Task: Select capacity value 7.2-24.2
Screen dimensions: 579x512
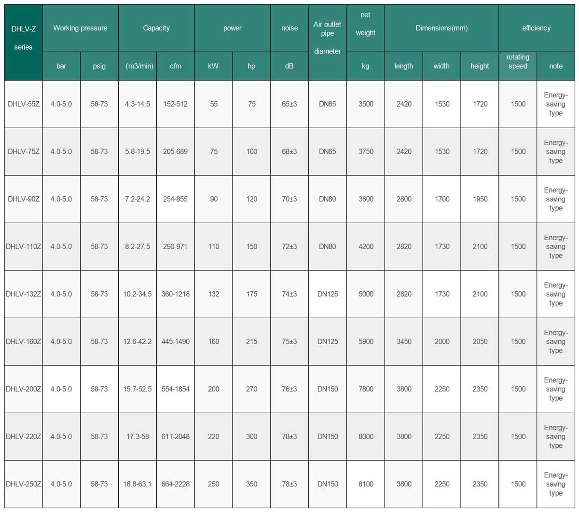Action: point(138,199)
